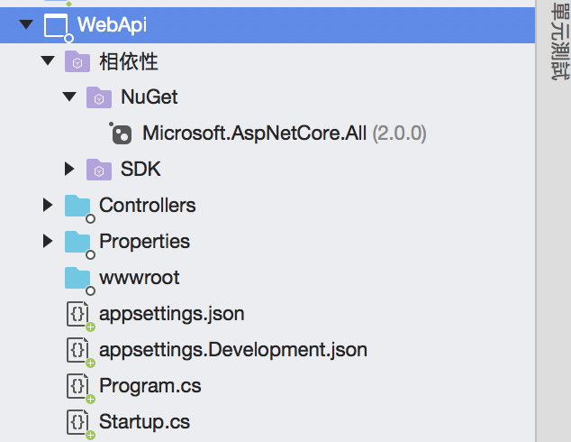Select the Properties folder label
571x442 pixels.
144,242
